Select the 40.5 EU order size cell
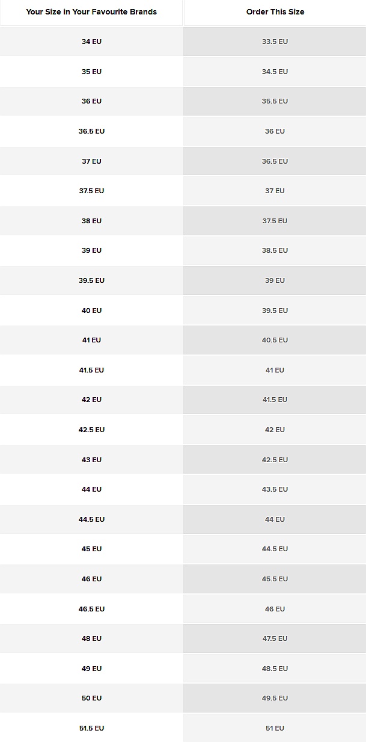Image resolution: width=366 pixels, height=742 pixels. [x=275, y=340]
